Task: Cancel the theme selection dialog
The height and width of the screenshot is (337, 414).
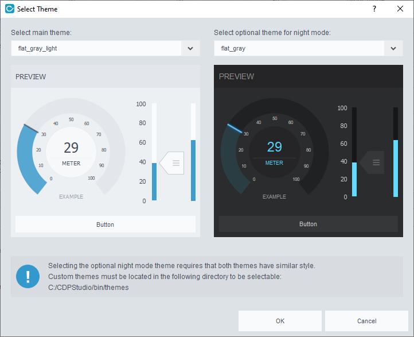Action: [367, 321]
